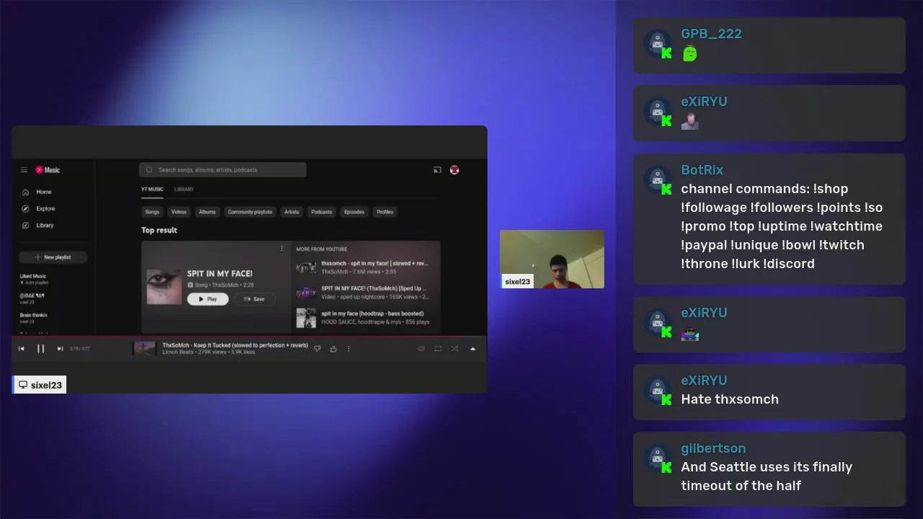Skip to the previous track
923x519 pixels.
coord(22,349)
